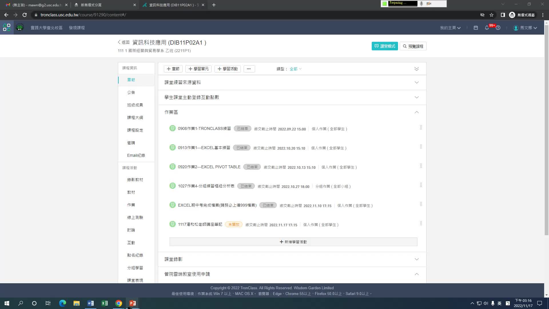Click the 1117湯和松老師講座筆記 homework icon
The height and width of the screenshot is (309, 549).
point(172,224)
